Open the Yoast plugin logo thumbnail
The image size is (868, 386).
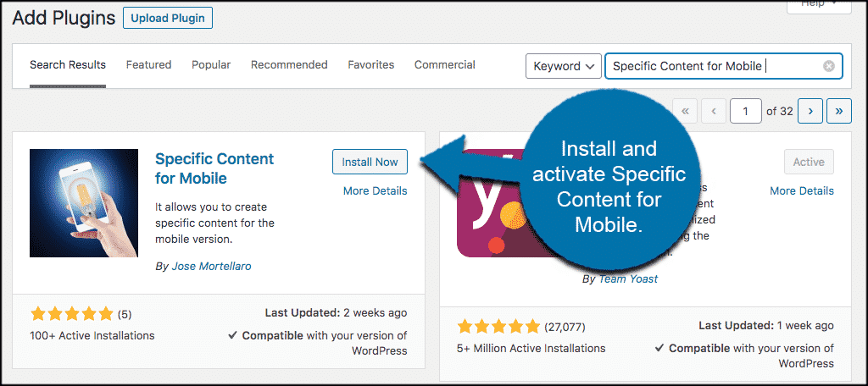tap(490, 203)
